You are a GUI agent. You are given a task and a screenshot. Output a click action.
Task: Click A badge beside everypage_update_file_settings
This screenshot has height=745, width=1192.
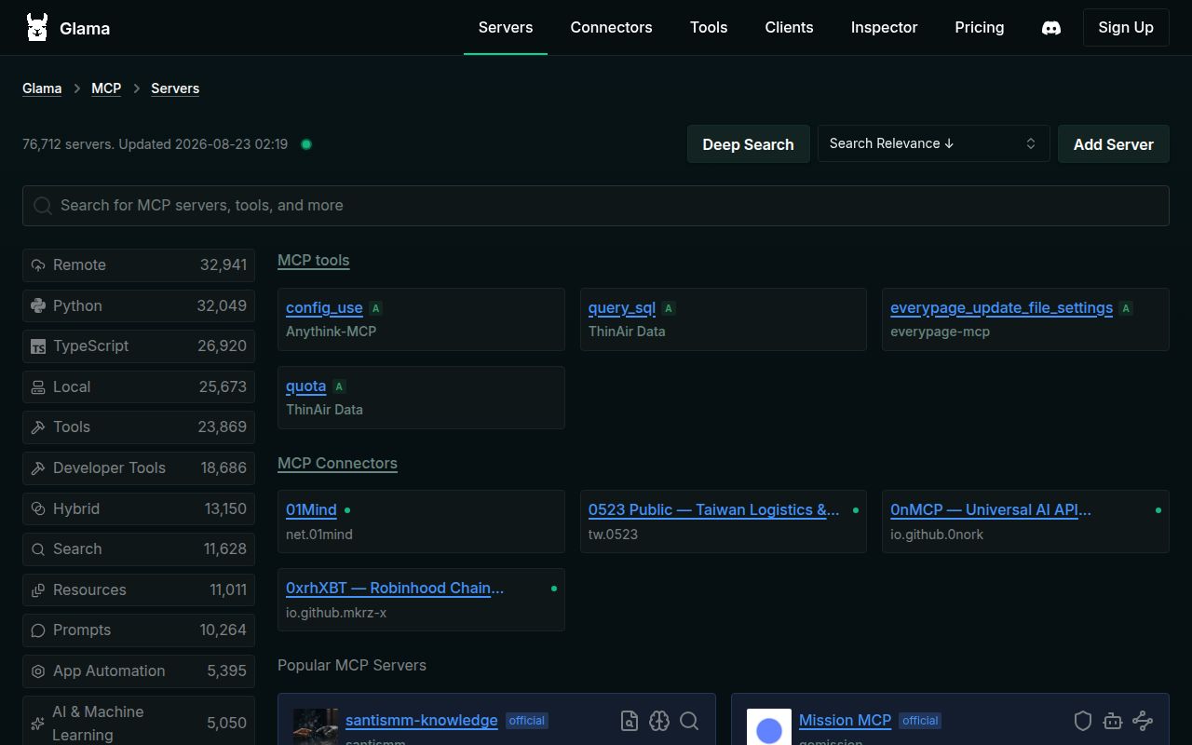1126,308
